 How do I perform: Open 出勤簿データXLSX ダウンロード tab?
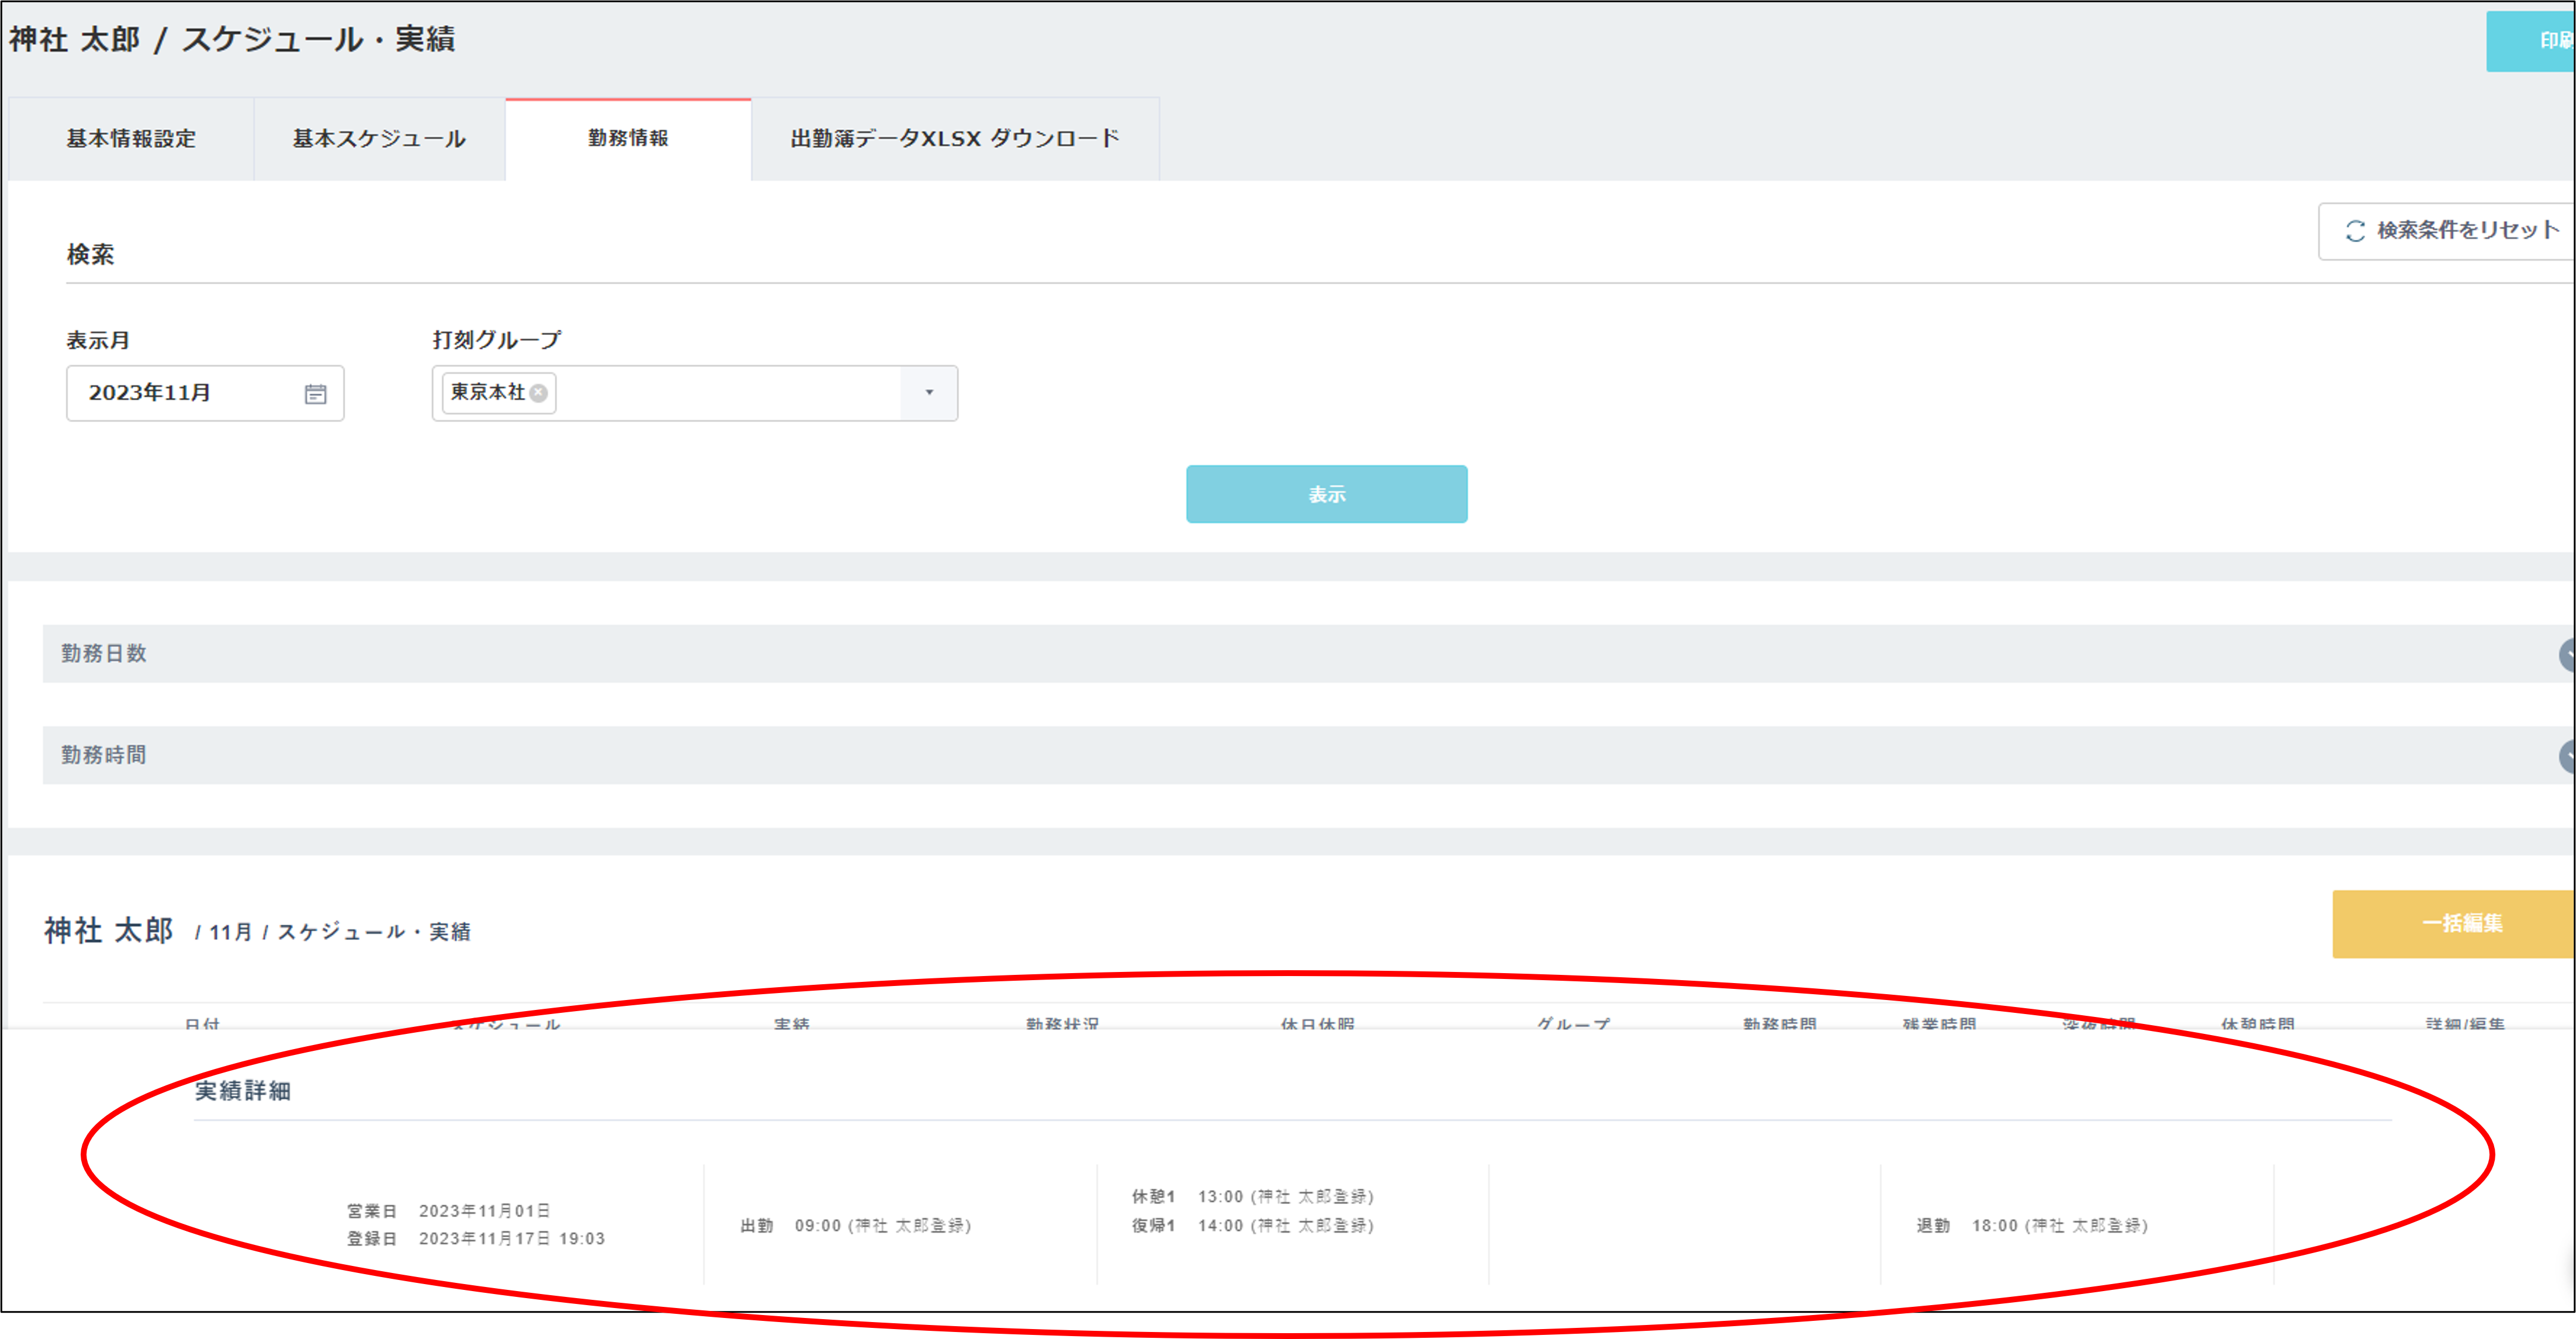point(955,139)
